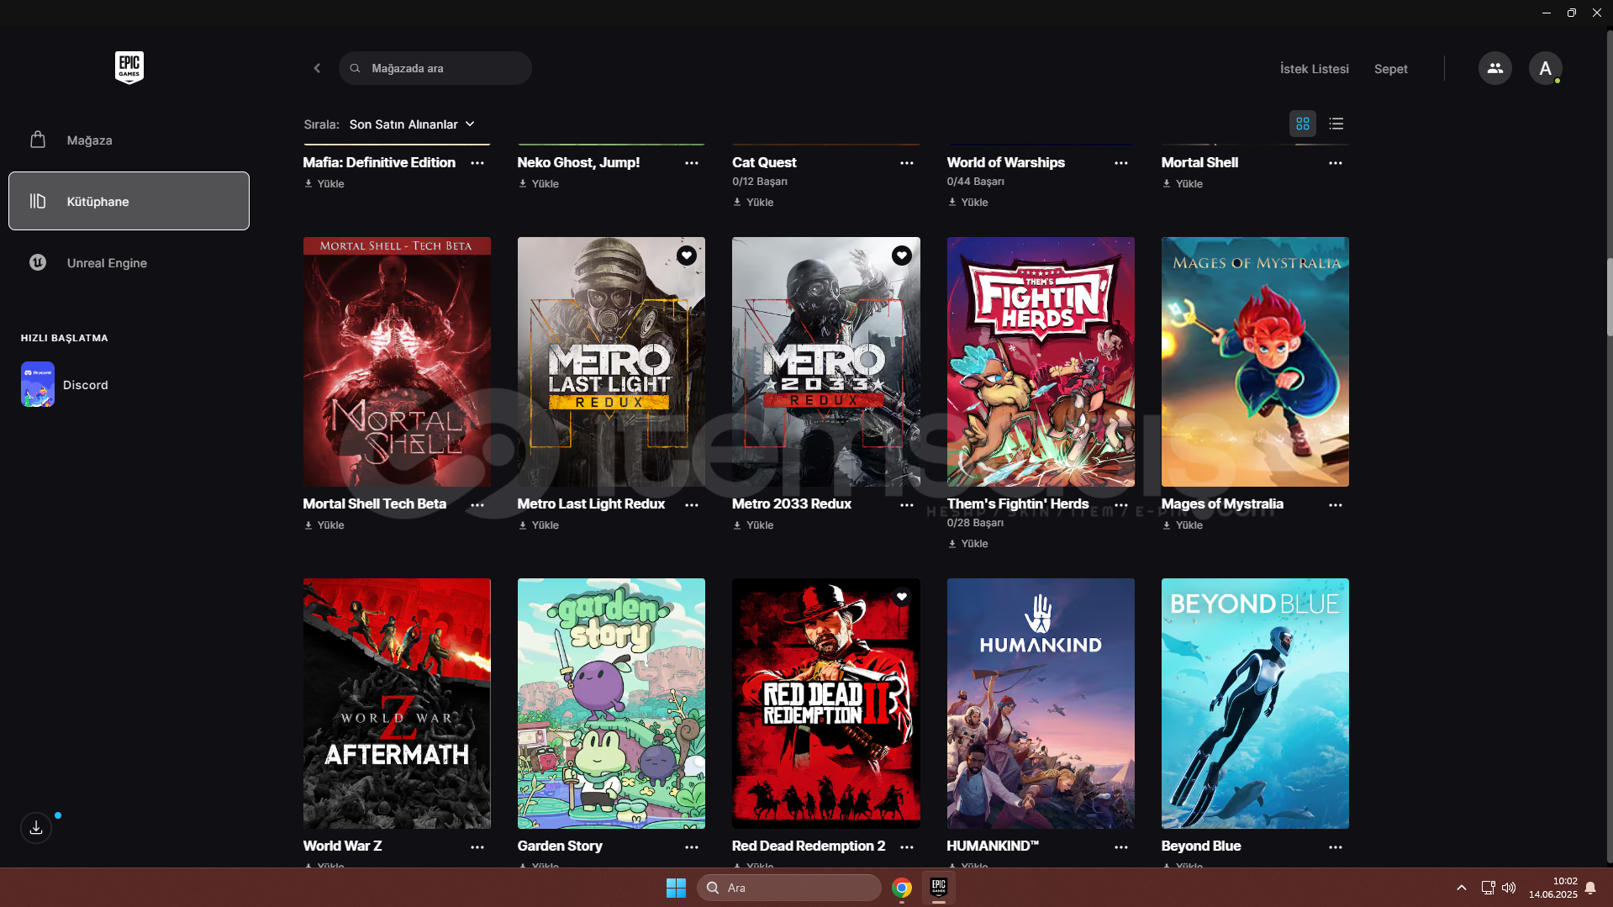This screenshot has width=1613, height=907.
Task: Open the friends list icon
Action: pyautogui.click(x=1494, y=68)
